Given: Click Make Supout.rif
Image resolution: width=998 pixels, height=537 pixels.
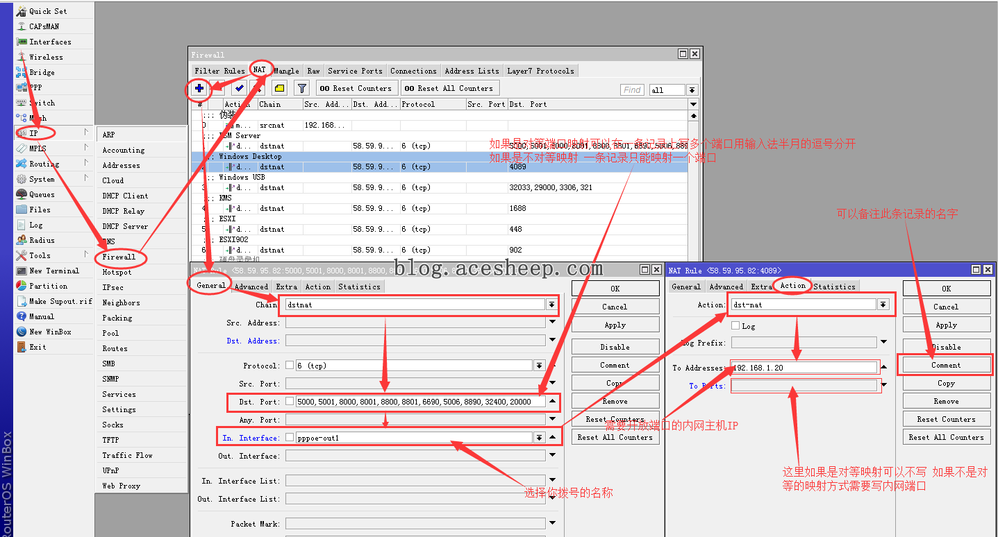Looking at the screenshot, I should [x=60, y=301].
